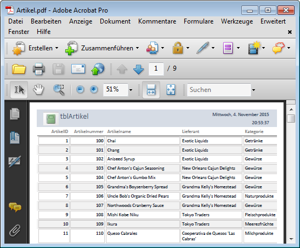Send the file via envelope email icon
The width and height of the screenshot is (300, 248).
click(x=78, y=69)
